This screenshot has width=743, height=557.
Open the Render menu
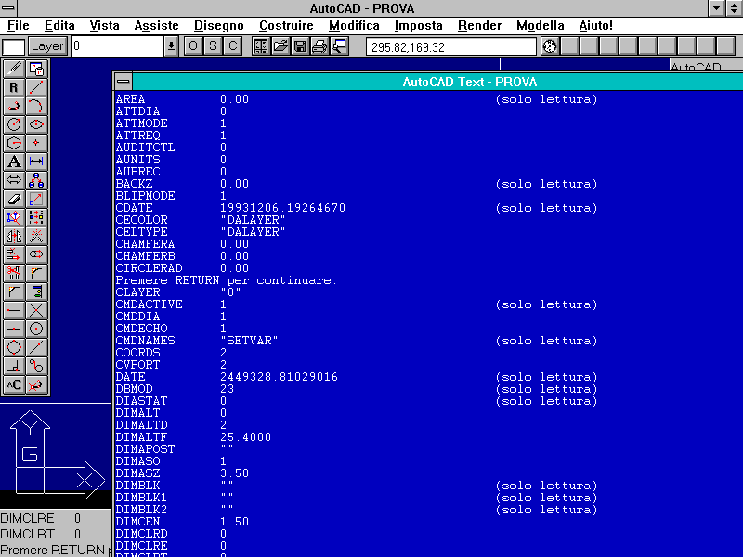click(479, 26)
